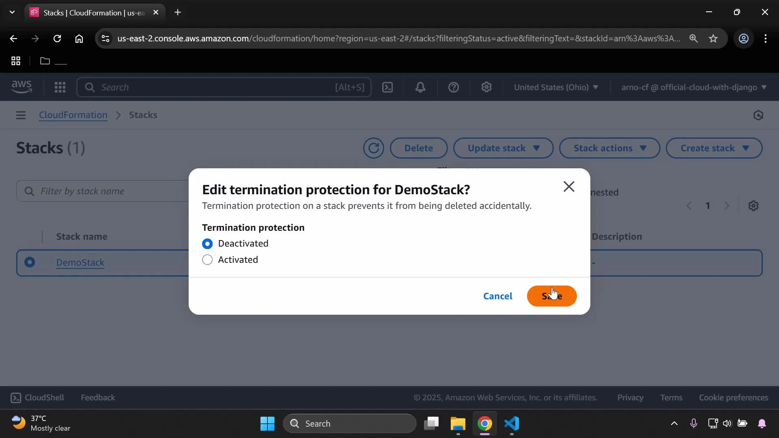Open the CloudShell terminal from the top navigation
The width and height of the screenshot is (779, 438).
tap(387, 87)
